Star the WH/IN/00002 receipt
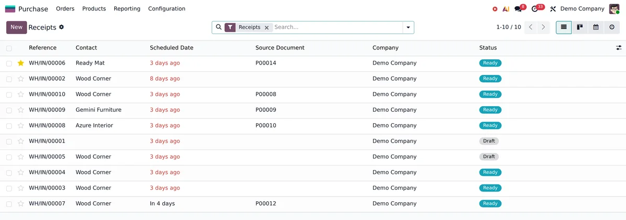 tap(21, 79)
